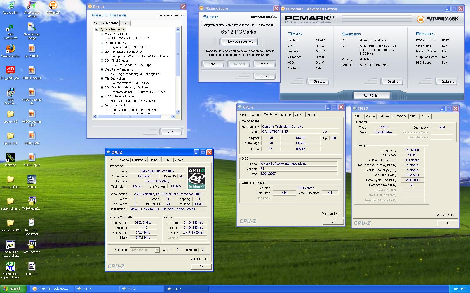
Task: Switch to the Log tab in Result
Action: click(x=125, y=23)
